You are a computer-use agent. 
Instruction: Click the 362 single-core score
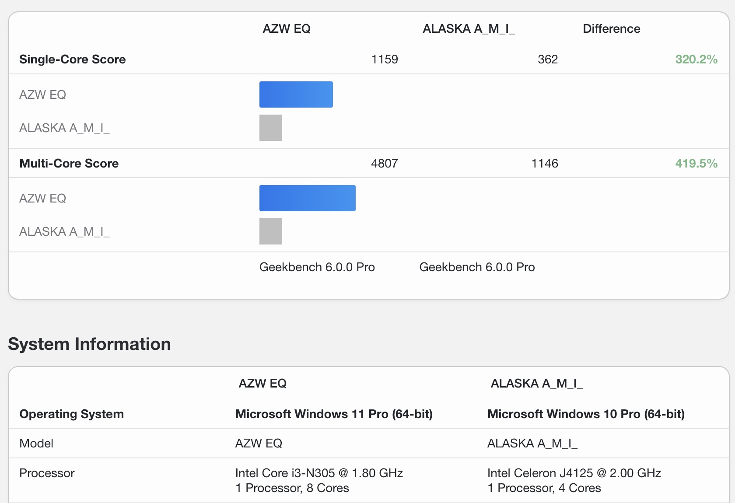pos(548,59)
